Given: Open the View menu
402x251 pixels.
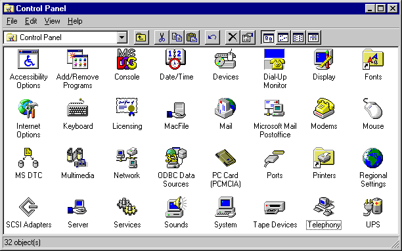Looking at the screenshot, I should (52, 21).
